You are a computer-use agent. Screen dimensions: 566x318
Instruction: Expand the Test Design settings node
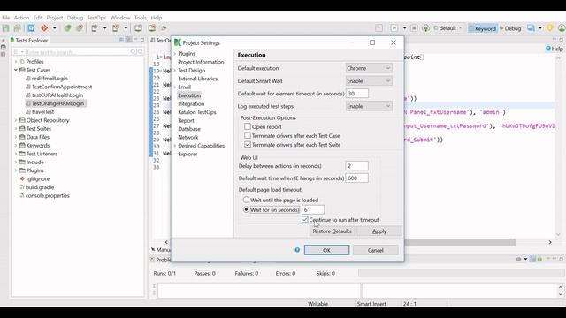(175, 71)
